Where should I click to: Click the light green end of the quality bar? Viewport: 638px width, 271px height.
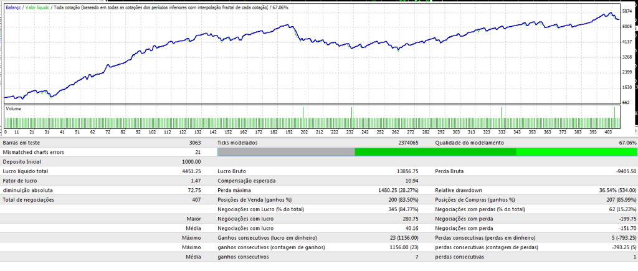(576, 152)
